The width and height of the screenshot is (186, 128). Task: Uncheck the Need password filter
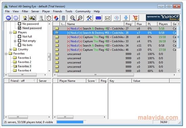(x=19, y=28)
